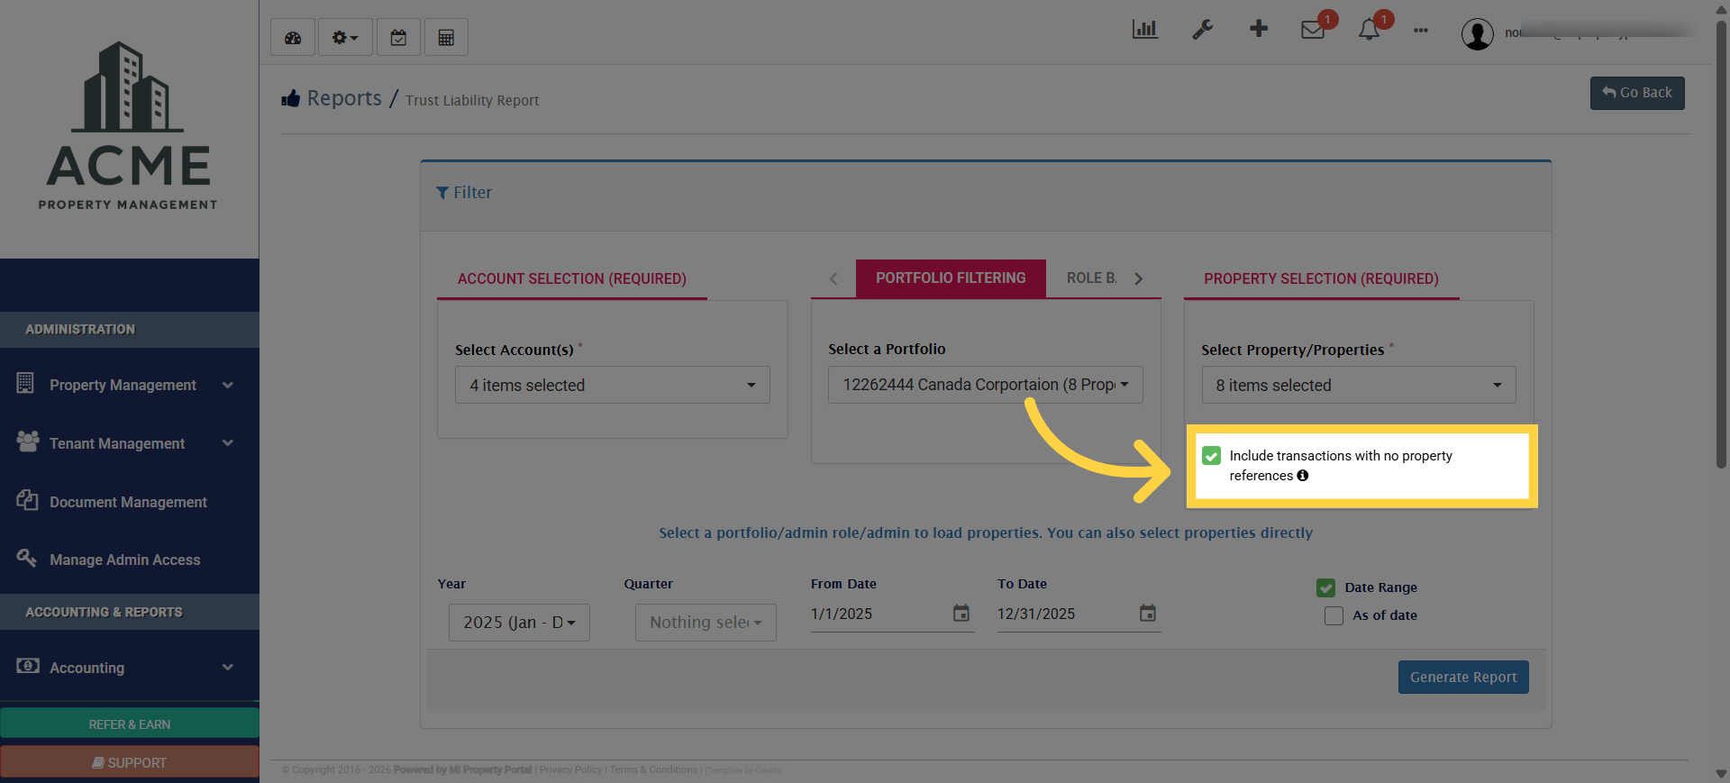Click the thumbs-up Reports icon
Image resolution: width=1730 pixels, height=783 pixels.
(x=290, y=98)
